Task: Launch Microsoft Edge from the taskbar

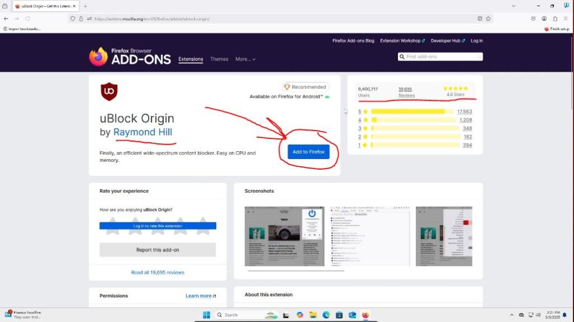Action: click(x=326, y=315)
